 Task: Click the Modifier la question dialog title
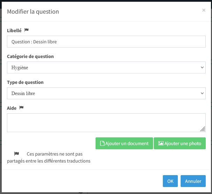pos(33,12)
